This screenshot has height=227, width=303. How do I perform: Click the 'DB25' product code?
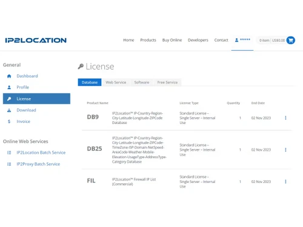pyautogui.click(x=95, y=149)
